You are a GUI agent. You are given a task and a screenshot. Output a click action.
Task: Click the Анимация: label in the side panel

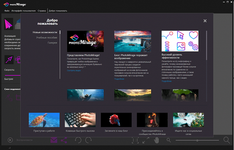tap(10, 36)
